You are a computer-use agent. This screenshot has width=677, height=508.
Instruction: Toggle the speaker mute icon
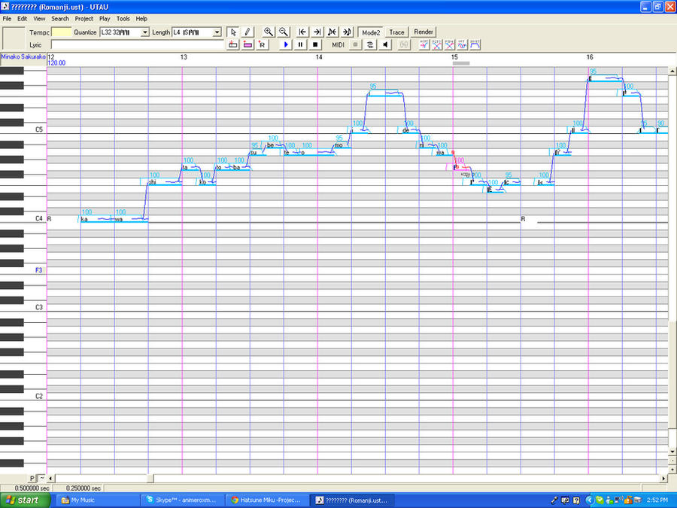click(384, 44)
